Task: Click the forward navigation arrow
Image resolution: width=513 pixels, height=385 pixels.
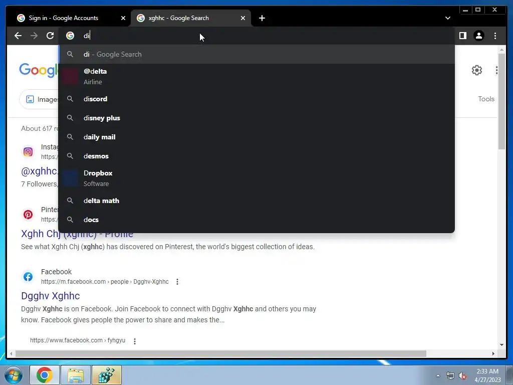Action: [x=34, y=36]
